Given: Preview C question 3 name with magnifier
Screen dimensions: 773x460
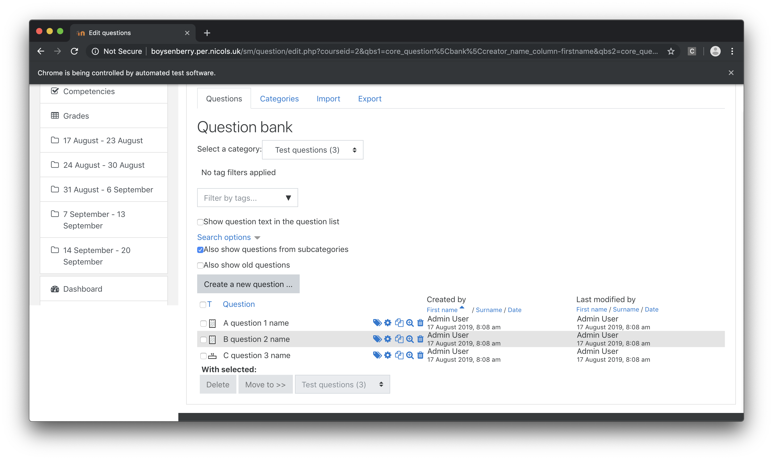Looking at the screenshot, I should pyautogui.click(x=410, y=355).
